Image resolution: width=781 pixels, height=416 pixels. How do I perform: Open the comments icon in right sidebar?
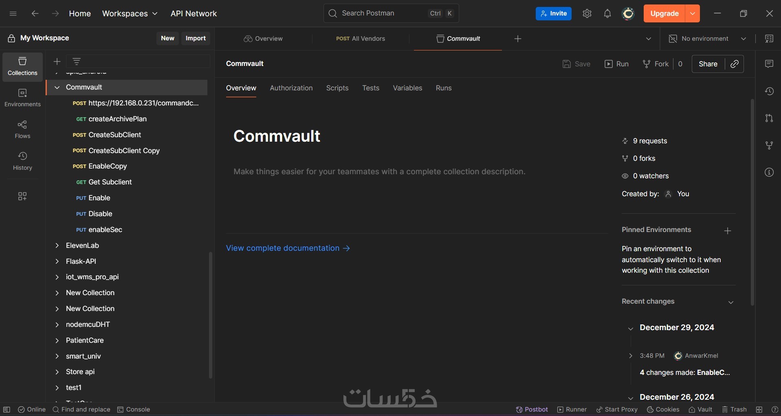point(769,64)
